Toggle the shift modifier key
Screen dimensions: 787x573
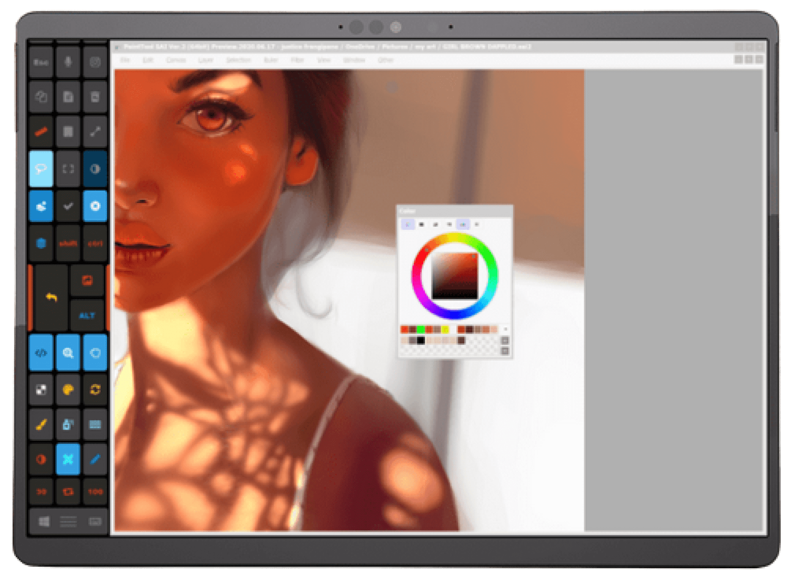click(68, 244)
